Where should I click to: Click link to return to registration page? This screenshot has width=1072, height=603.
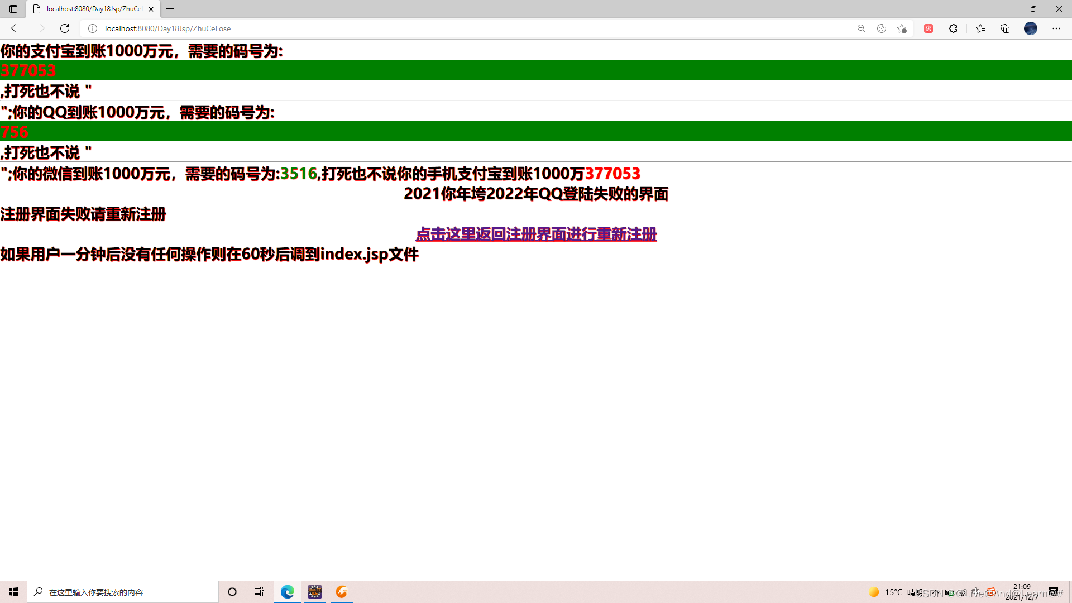536,234
